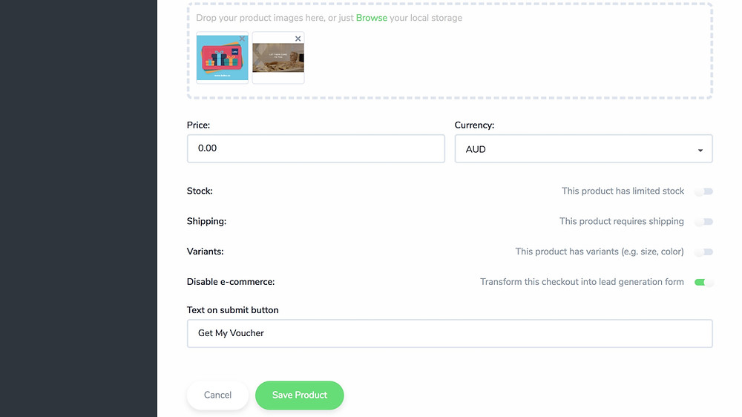Screen dimensions: 742x417
Task: Select the gift card image thumbnail
Action: [x=223, y=58]
